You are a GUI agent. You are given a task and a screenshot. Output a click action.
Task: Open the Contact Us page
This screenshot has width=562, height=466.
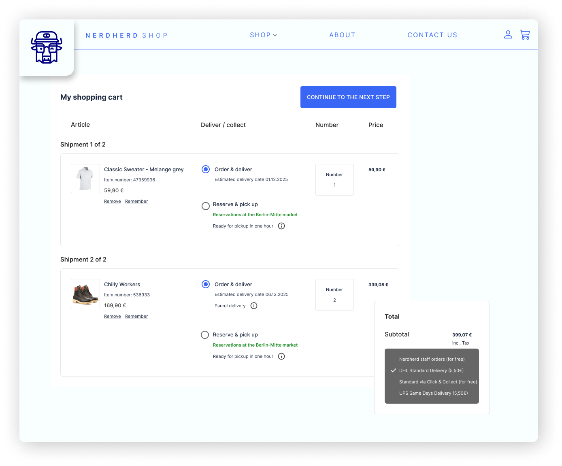(x=432, y=35)
